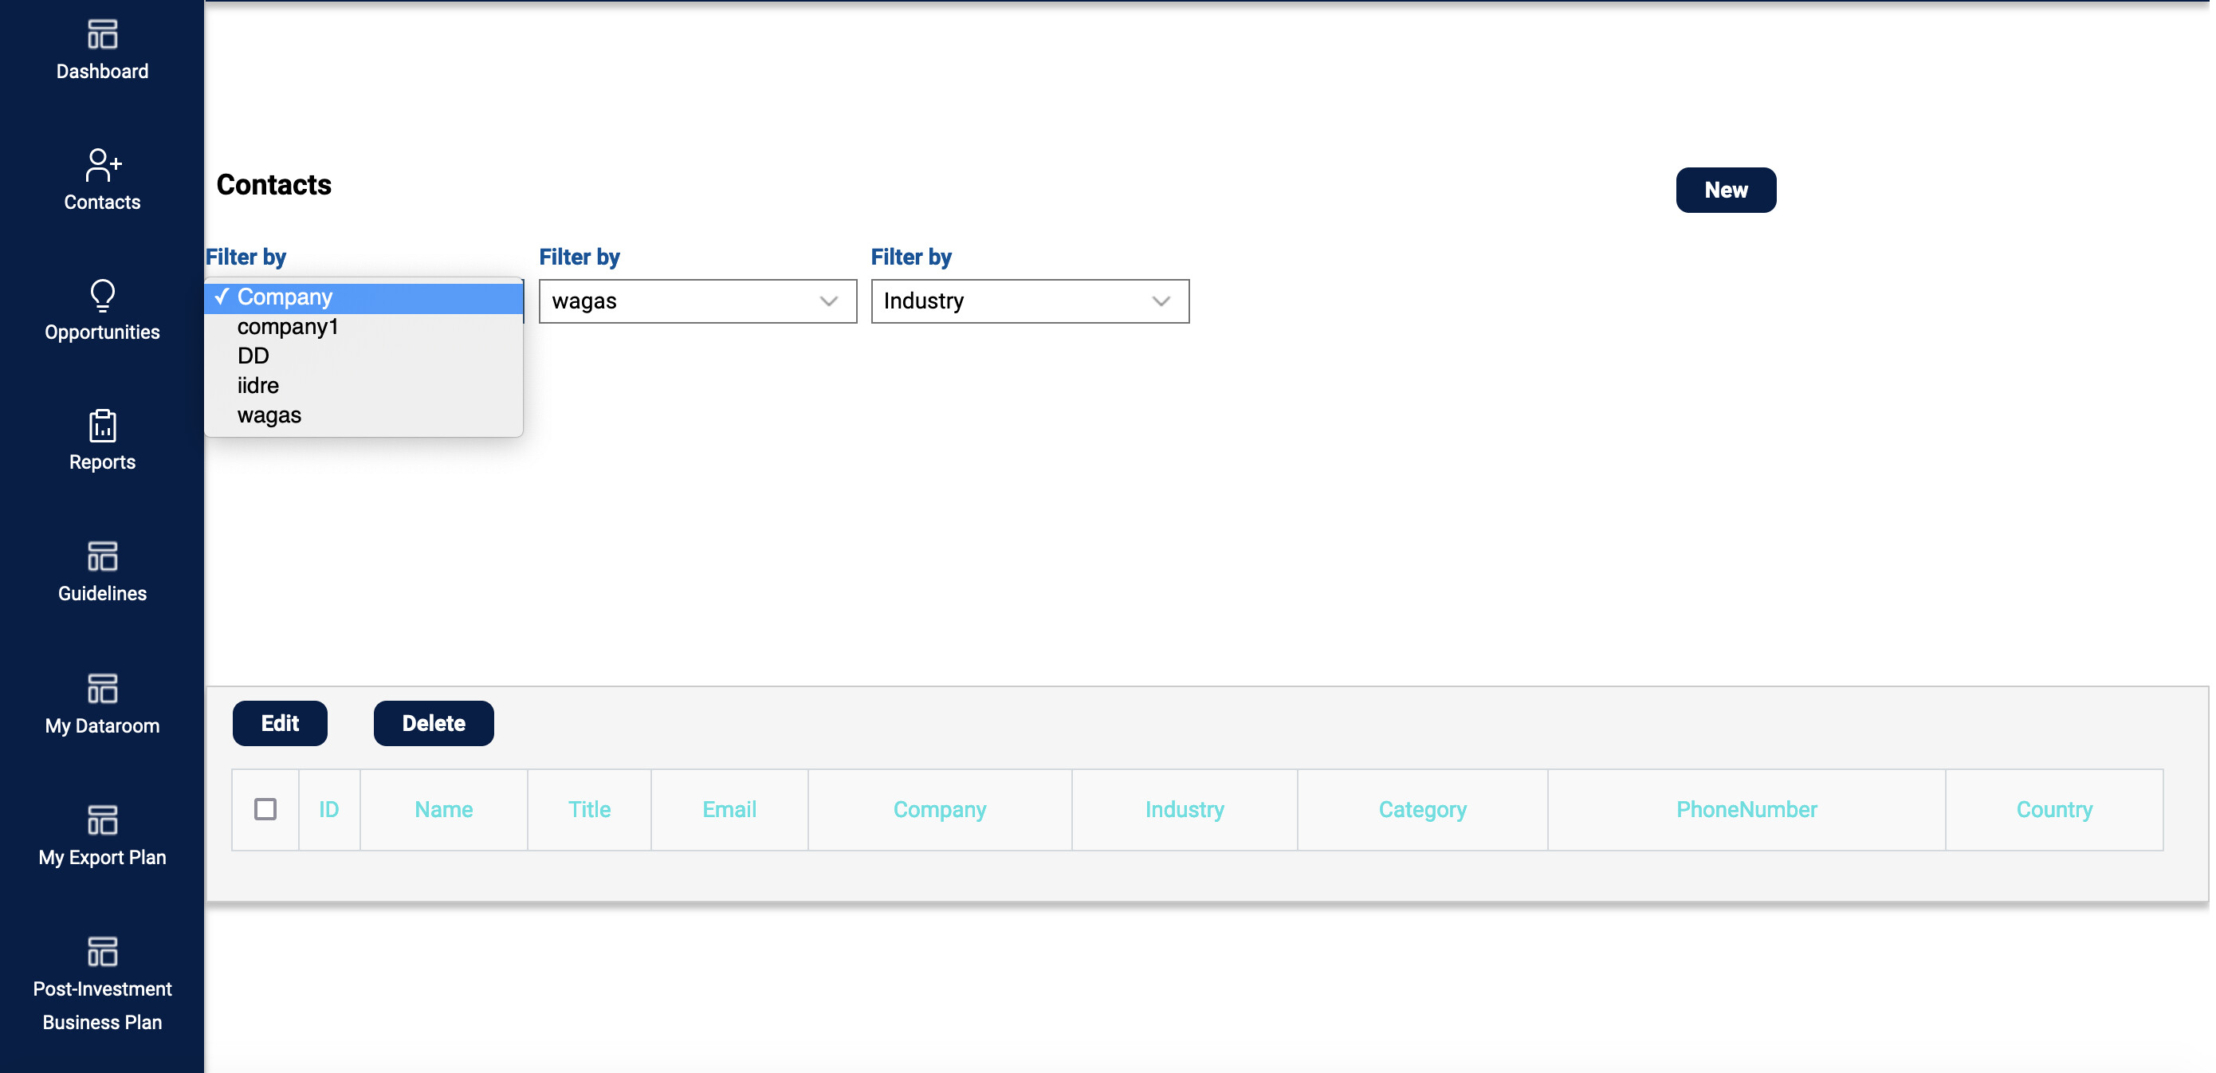Click the chevron of the wagas dropdown

pos(828,301)
